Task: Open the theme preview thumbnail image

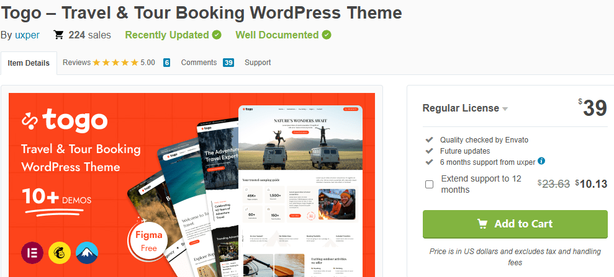Action: pos(192,185)
